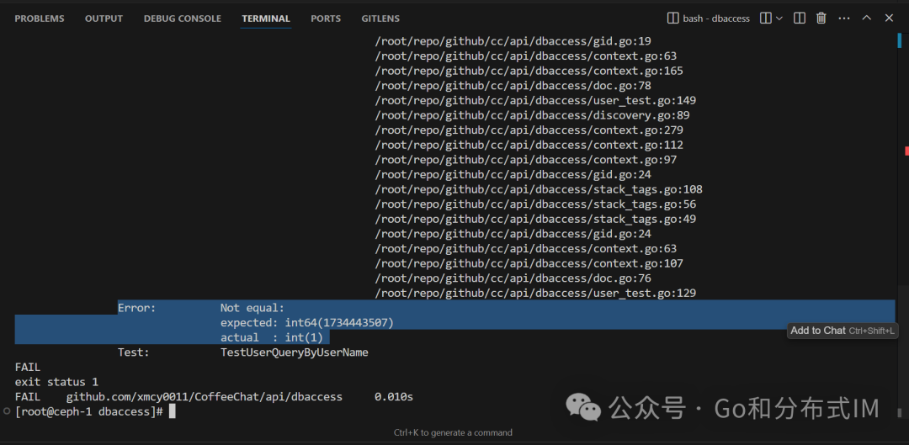Image resolution: width=909 pixels, height=445 pixels.
Task: Open the terminal more actions menu
Action: pyautogui.click(x=844, y=19)
